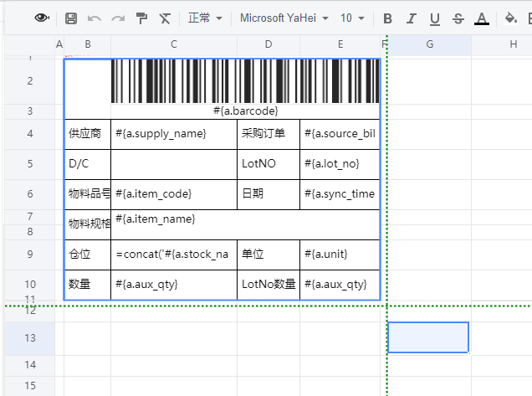The width and height of the screenshot is (532, 396).
Task: Click the empty cell right of D/C
Action: pyautogui.click(x=174, y=164)
